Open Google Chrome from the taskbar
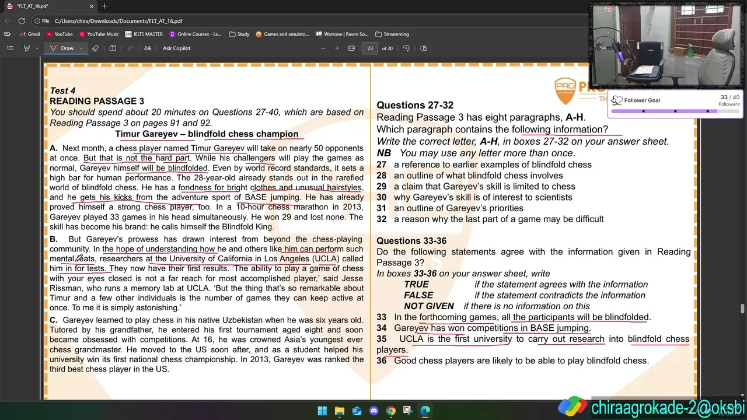 point(391,411)
